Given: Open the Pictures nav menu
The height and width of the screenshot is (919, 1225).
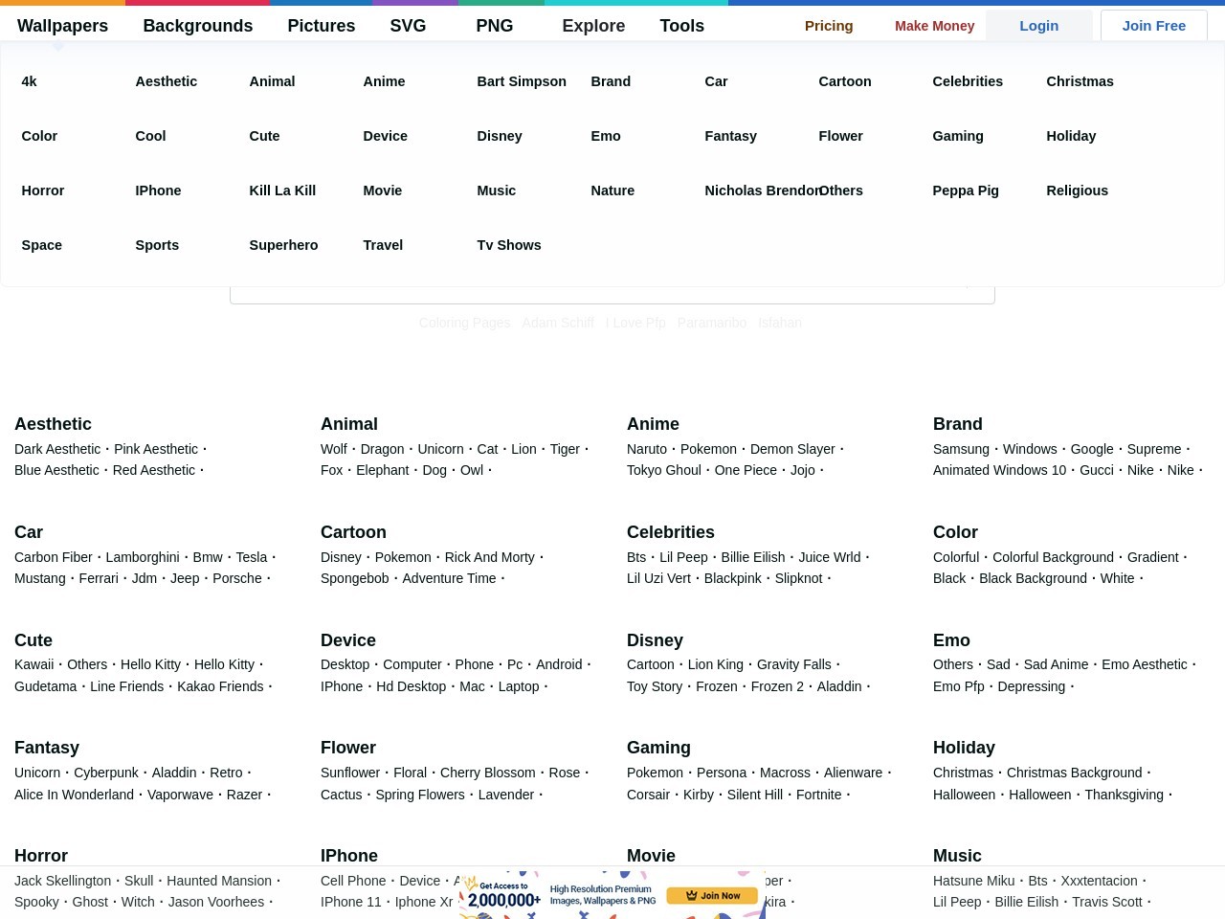Looking at the screenshot, I should (x=321, y=26).
